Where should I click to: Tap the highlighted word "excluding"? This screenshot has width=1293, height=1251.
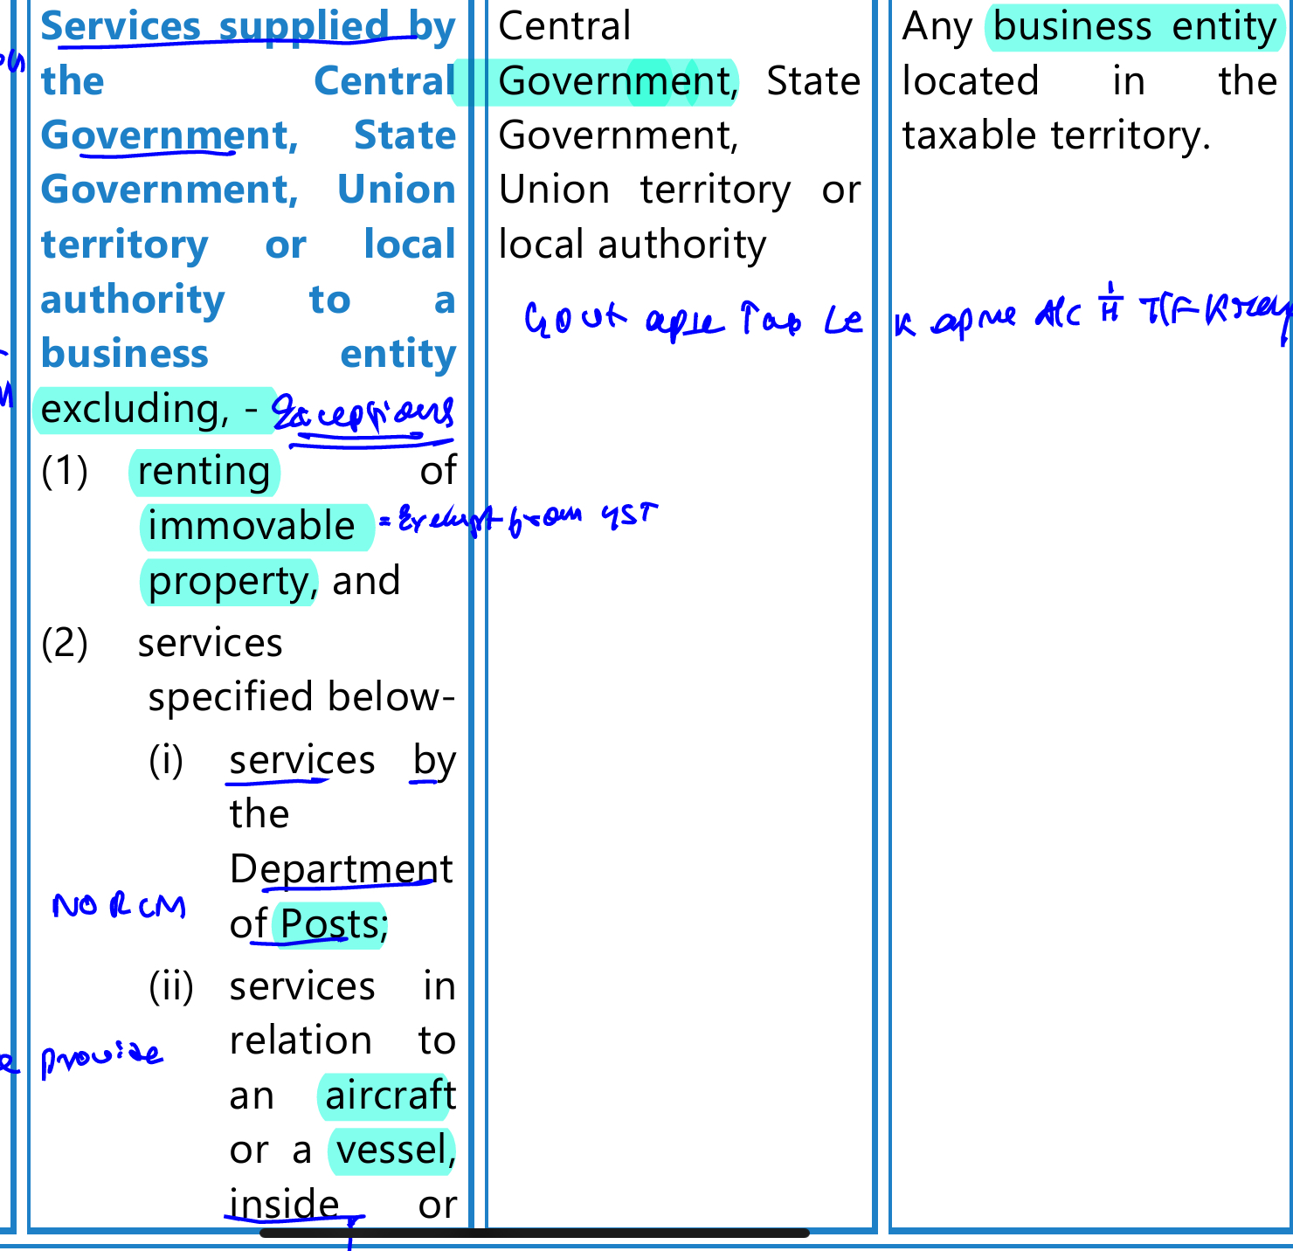[x=134, y=409]
